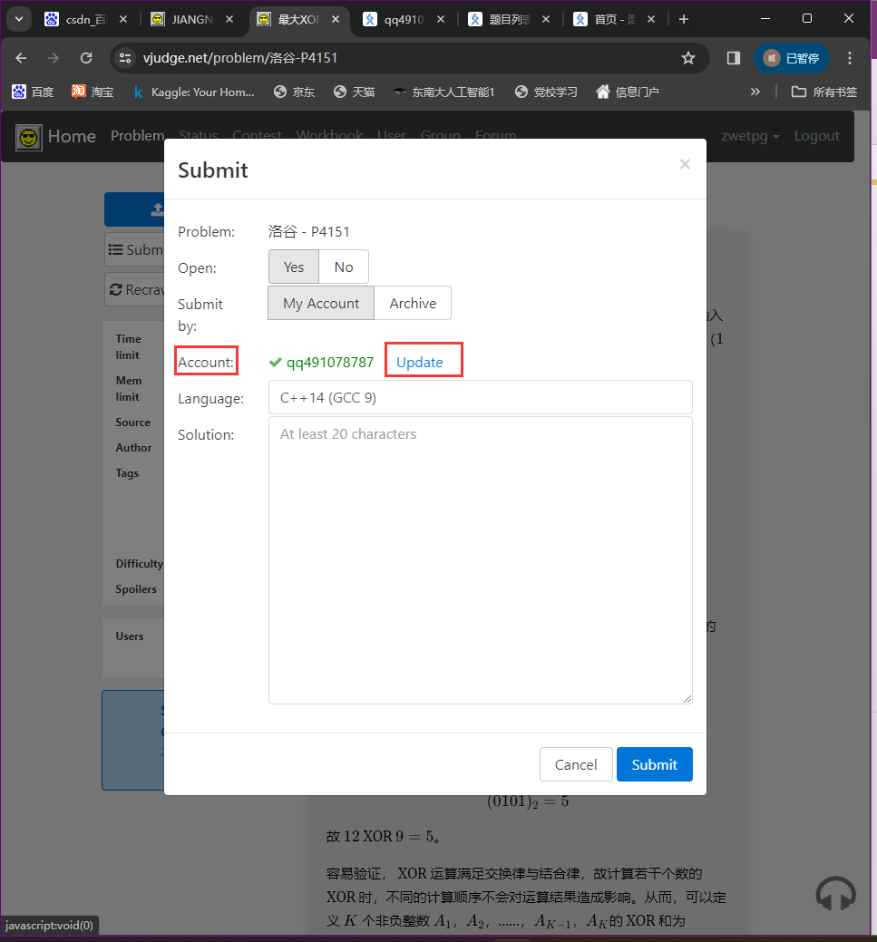Bookmark this page via the star icon
The width and height of the screenshot is (877, 942).
688,56
